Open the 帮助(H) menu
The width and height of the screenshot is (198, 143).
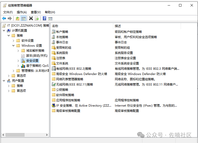tap(50, 12)
